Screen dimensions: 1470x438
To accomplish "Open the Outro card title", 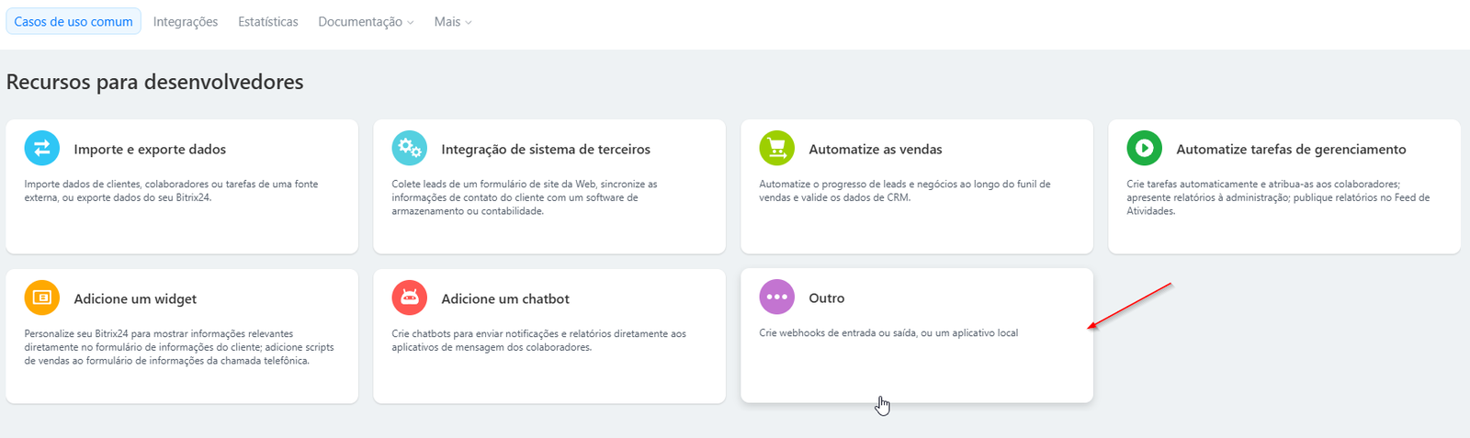I will click(827, 298).
